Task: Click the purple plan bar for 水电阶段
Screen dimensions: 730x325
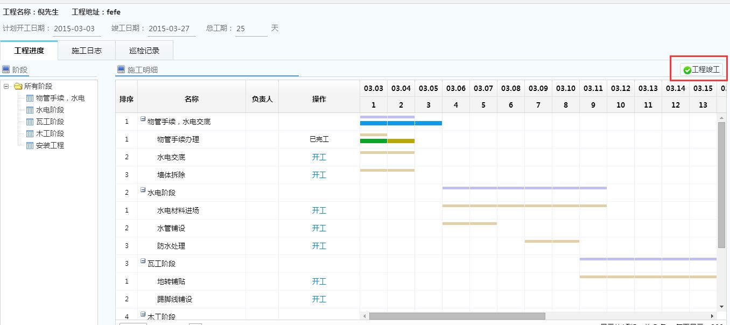Action: [524, 188]
